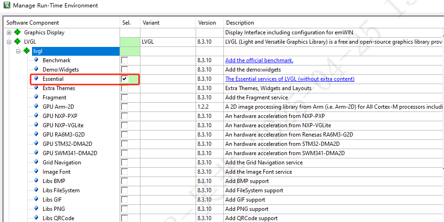Image resolution: width=444 pixels, height=222 pixels.
Task: Uncheck the Essential component checkbox
Action: 124,79
